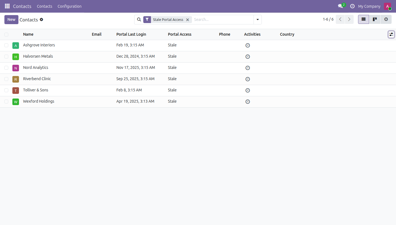
Task: Remove the Stale Portal Access filter
Action: coord(188,20)
